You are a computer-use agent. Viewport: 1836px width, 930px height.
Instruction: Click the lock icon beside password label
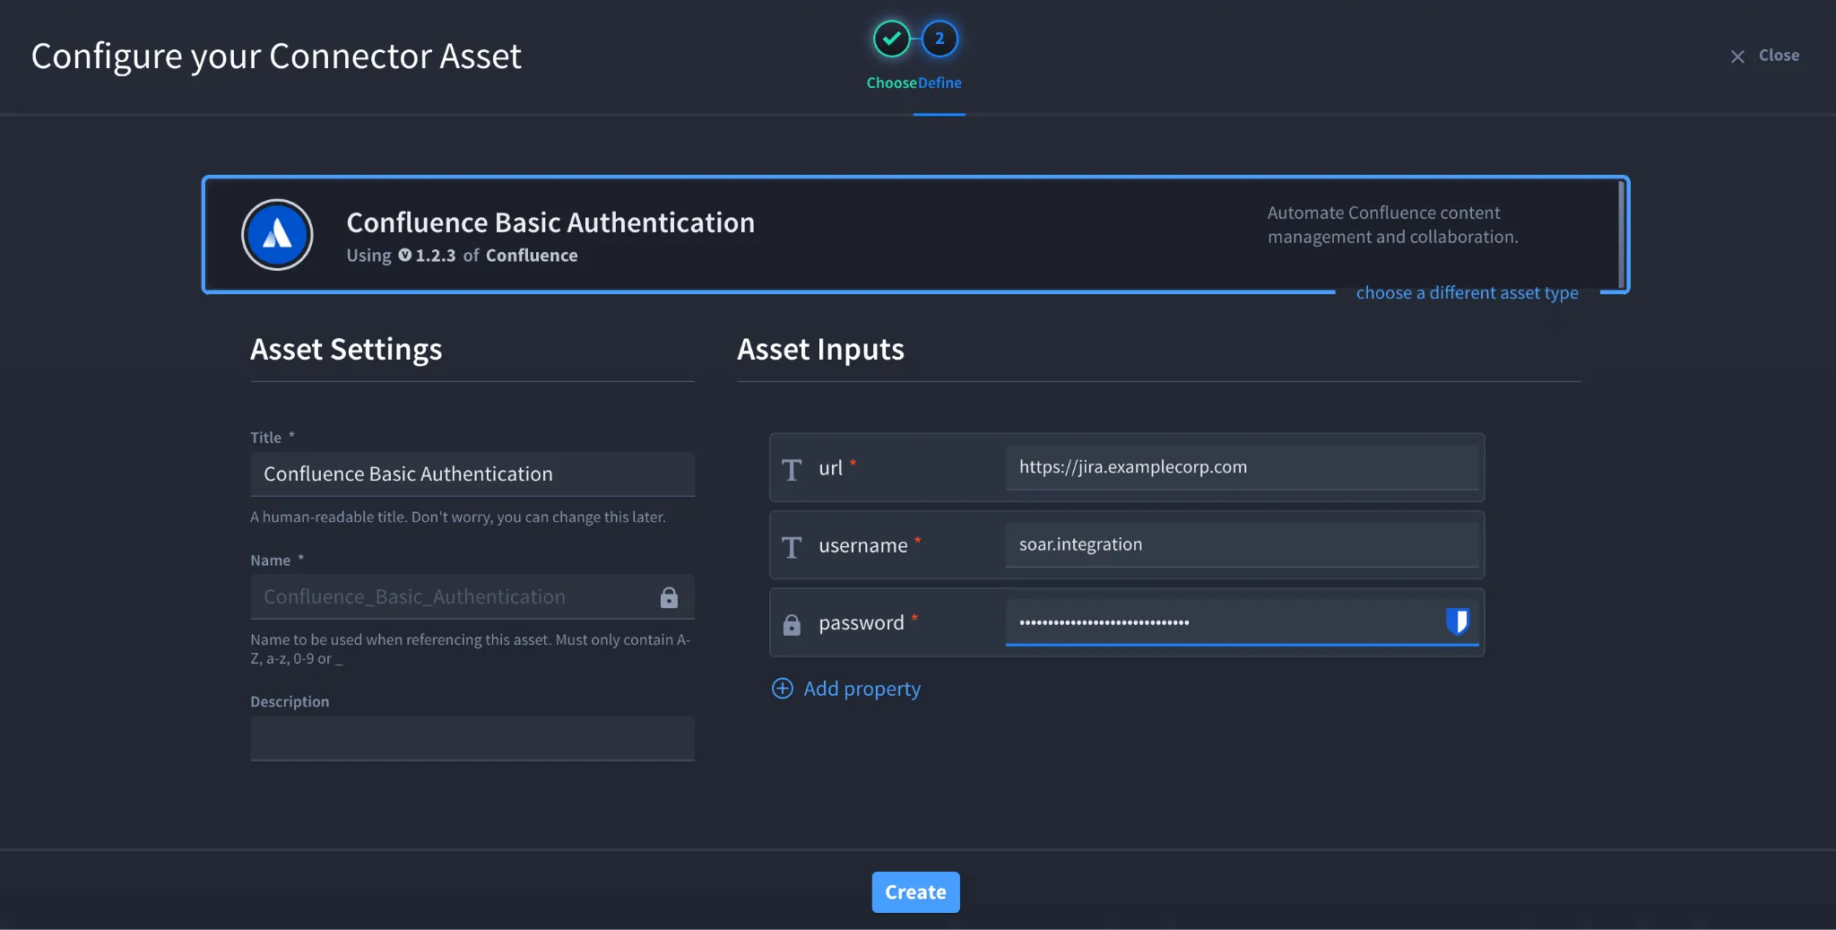point(792,624)
